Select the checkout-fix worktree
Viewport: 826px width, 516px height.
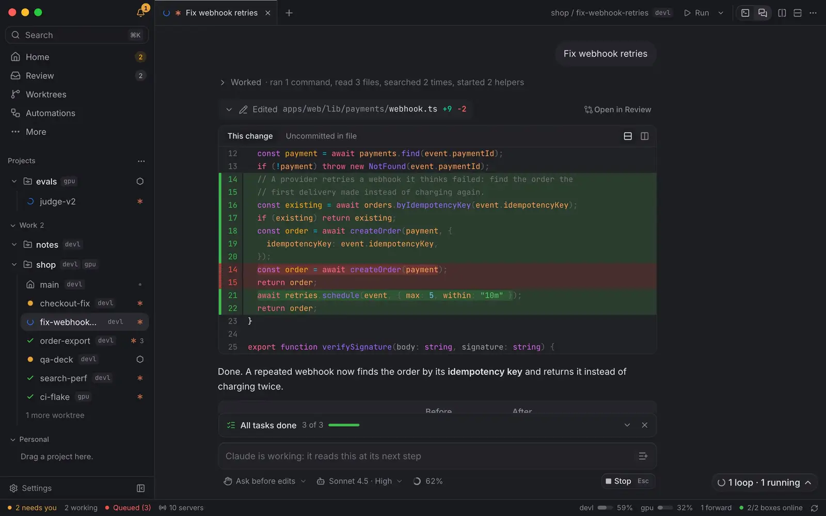[85, 303]
